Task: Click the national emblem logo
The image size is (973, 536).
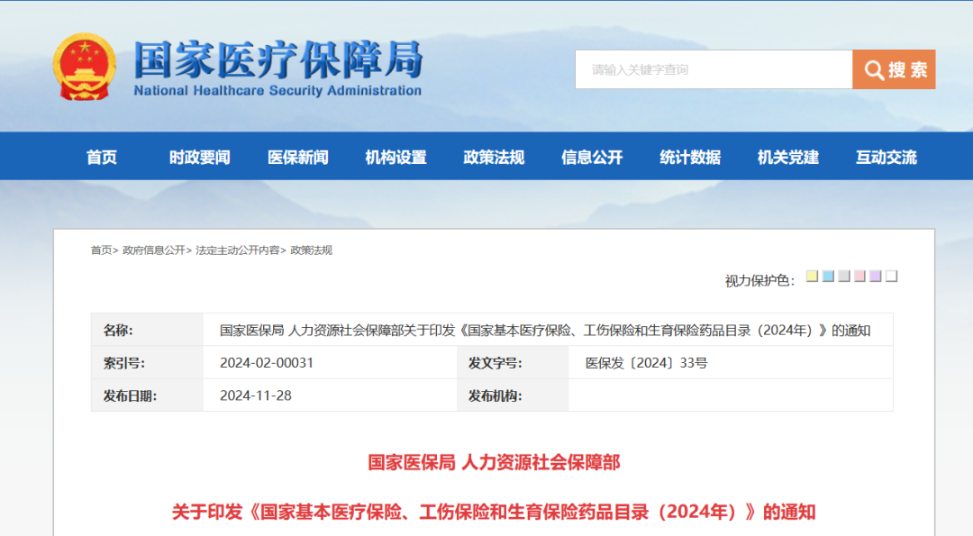Action: [85, 67]
